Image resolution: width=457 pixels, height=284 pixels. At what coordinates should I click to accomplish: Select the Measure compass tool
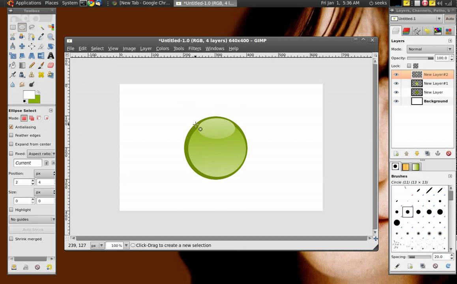click(x=13, y=46)
